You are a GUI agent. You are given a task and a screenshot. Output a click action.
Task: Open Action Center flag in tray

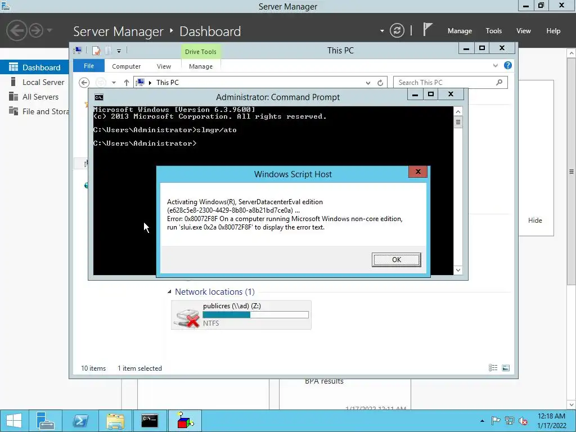[x=496, y=421]
